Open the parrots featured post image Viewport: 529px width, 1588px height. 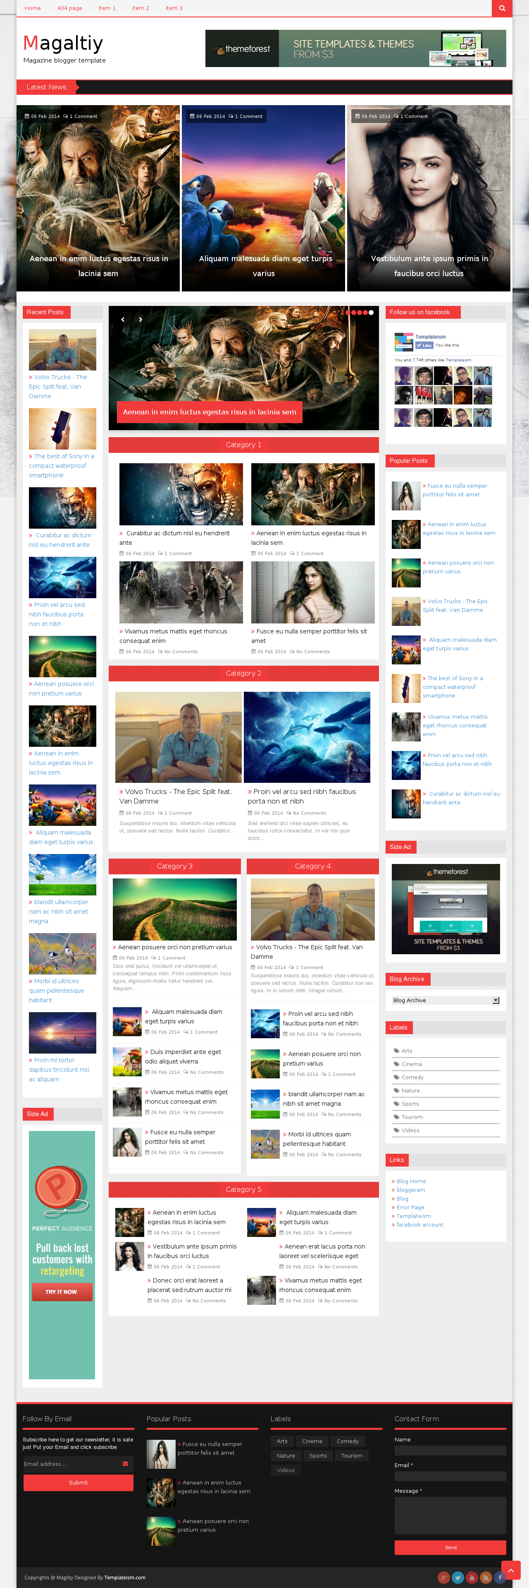coord(263,198)
